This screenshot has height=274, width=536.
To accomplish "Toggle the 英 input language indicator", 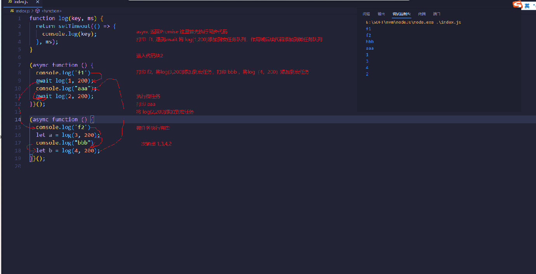I will (x=527, y=5).
